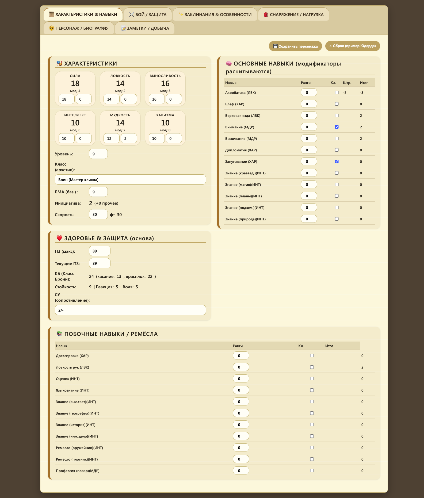The height and width of the screenshot is (498, 424).
Task: Enable Знание (планы) class skill checkbox
Action: 337,196
